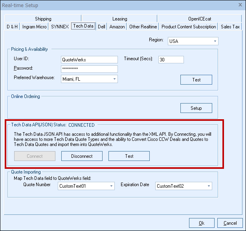This screenshot has width=246, height=231.
Task: Select the D & H tab
Action: click(12, 26)
